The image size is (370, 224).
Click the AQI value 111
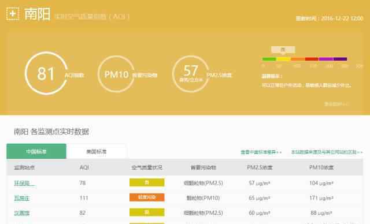point(84,198)
